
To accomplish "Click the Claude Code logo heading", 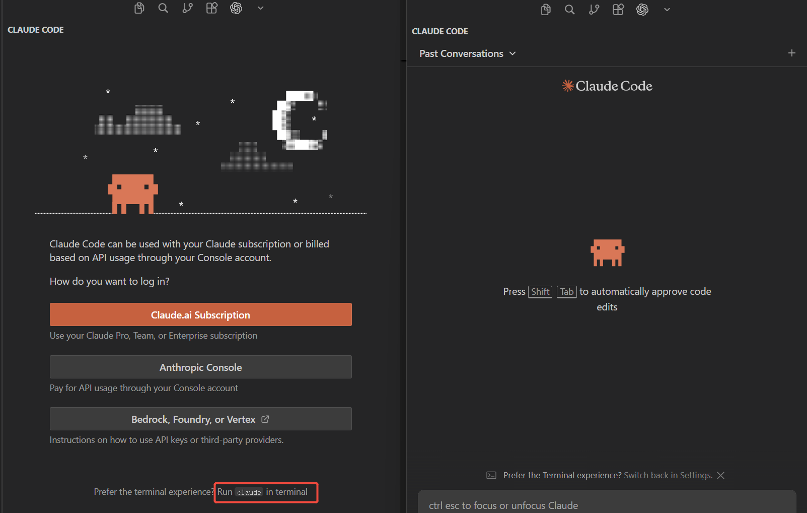I will (x=607, y=86).
